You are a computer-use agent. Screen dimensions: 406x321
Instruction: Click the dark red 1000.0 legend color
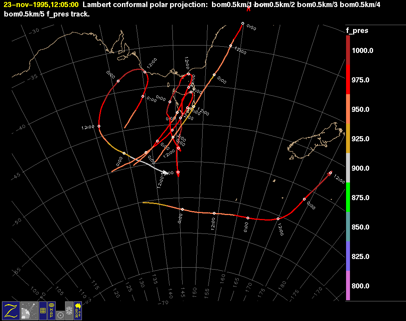pyautogui.click(x=348, y=50)
